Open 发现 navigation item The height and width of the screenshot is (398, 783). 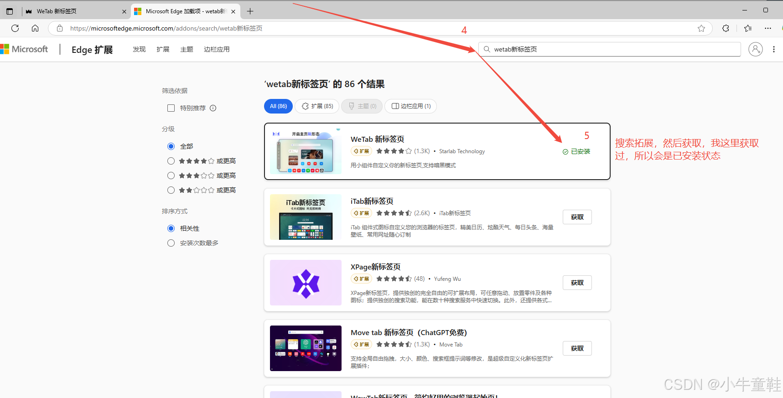[139, 49]
